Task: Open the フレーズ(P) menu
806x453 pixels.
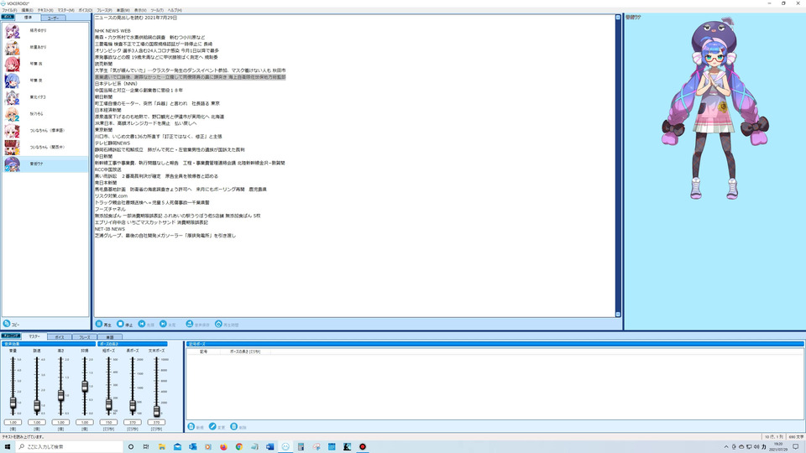Action: coord(104,10)
